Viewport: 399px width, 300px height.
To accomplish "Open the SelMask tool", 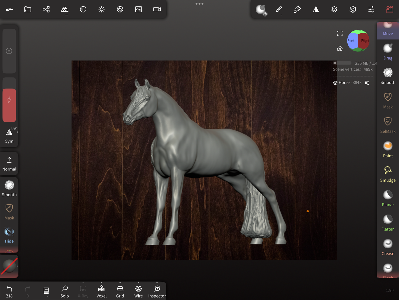I will click(388, 125).
